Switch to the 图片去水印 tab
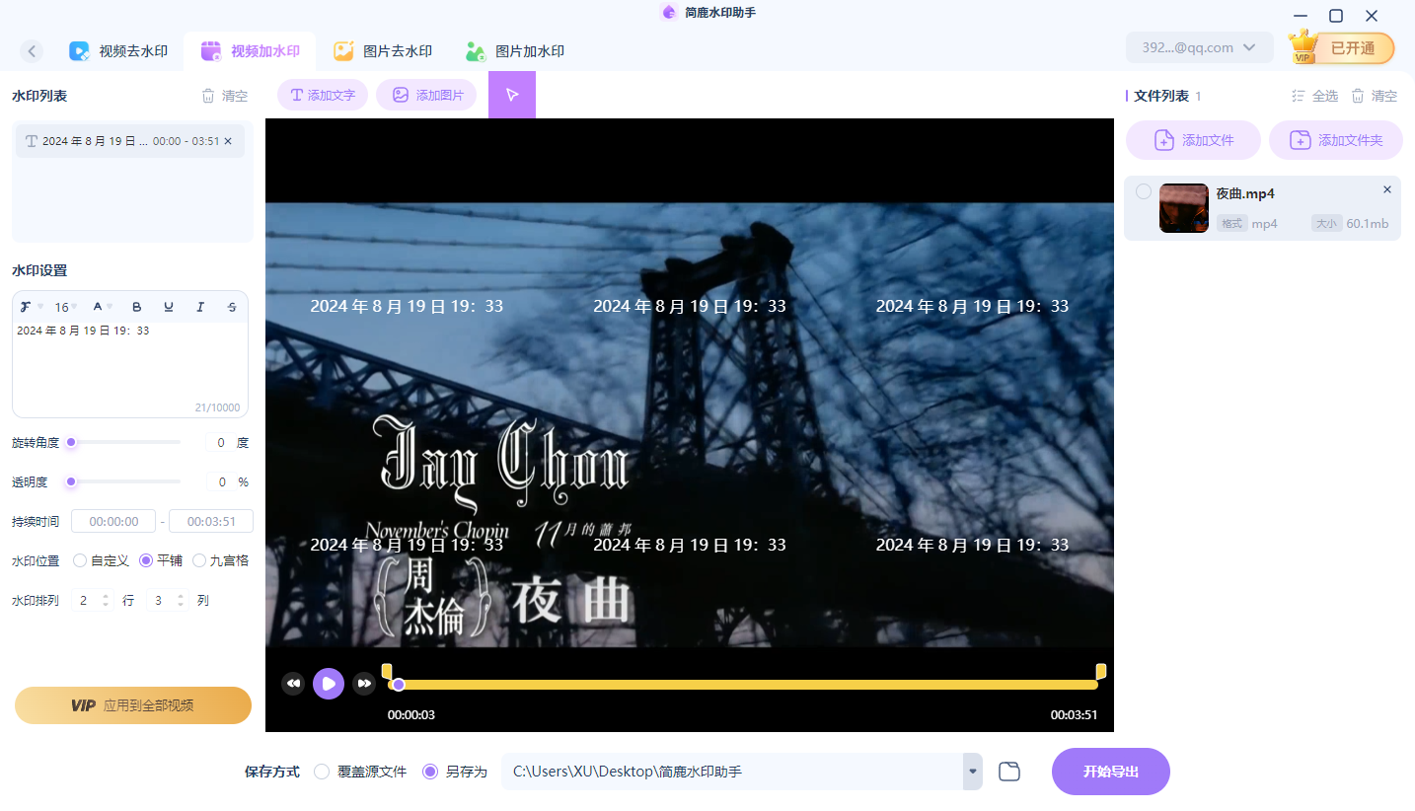Screen dimensions: 1415x811 (x=383, y=51)
